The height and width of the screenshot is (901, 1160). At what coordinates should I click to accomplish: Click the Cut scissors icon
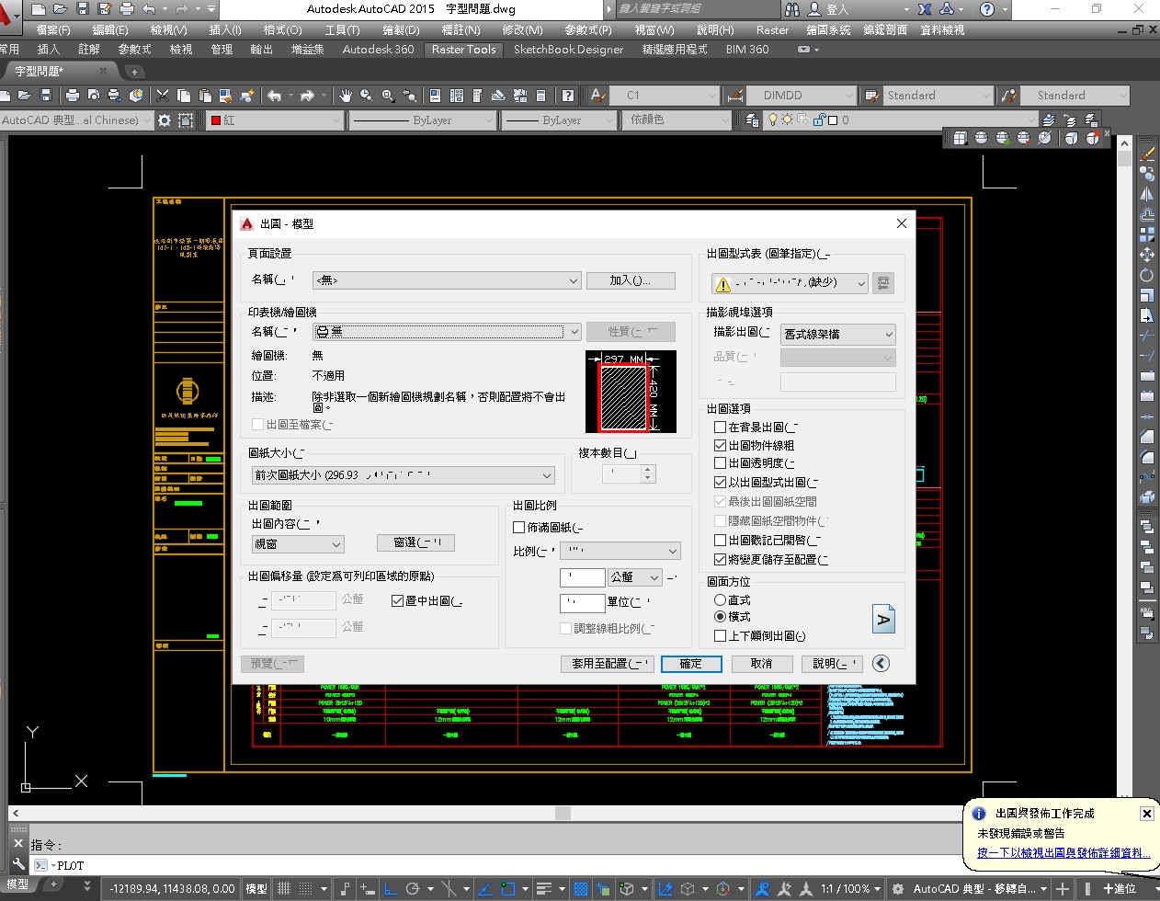(163, 95)
